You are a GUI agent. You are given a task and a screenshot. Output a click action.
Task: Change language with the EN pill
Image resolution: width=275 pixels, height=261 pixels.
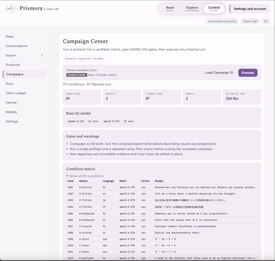(x=265, y=21)
